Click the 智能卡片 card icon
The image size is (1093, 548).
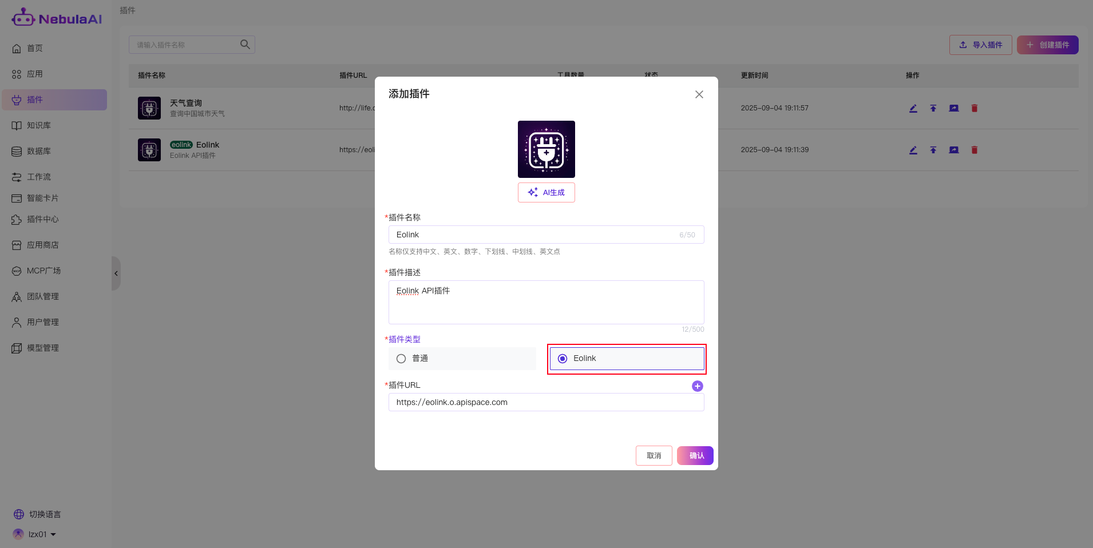coord(17,198)
